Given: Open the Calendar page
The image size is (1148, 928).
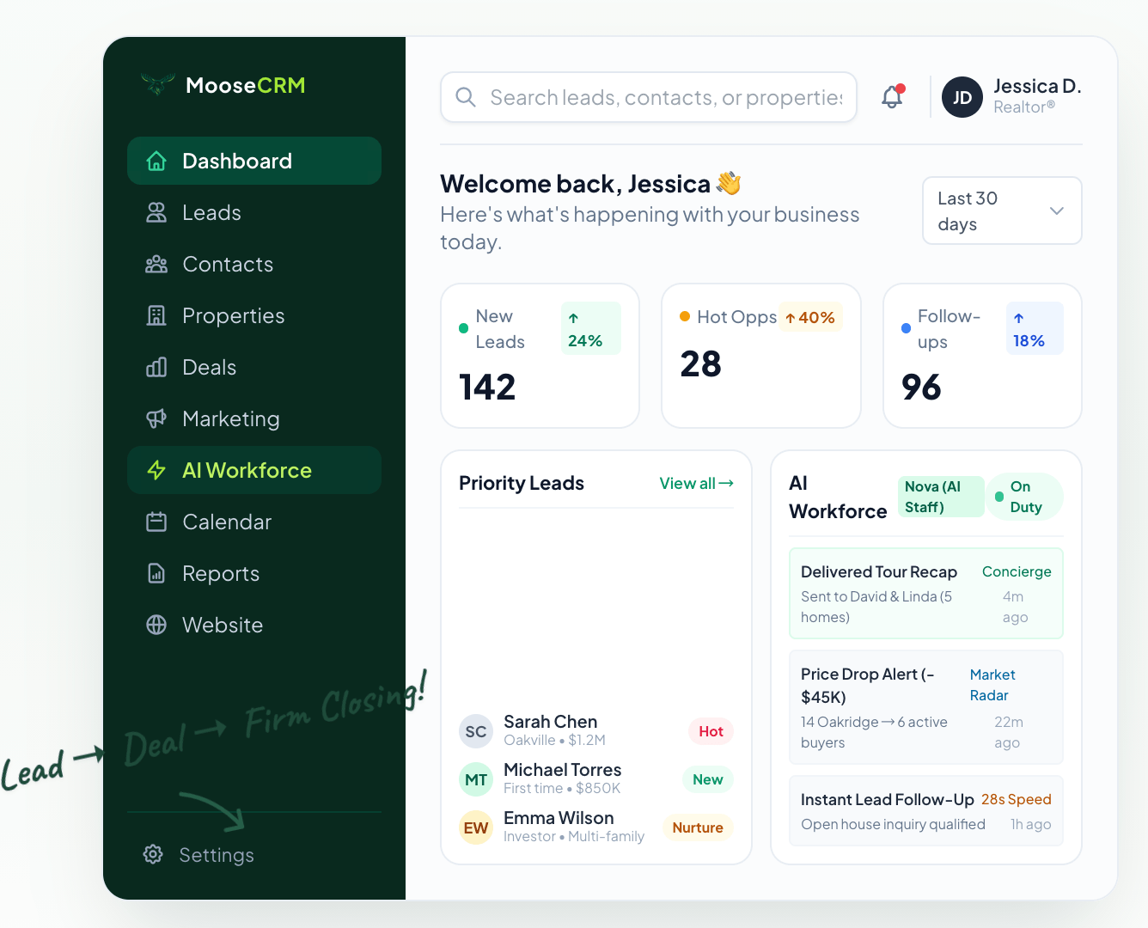Looking at the screenshot, I should (x=254, y=522).
